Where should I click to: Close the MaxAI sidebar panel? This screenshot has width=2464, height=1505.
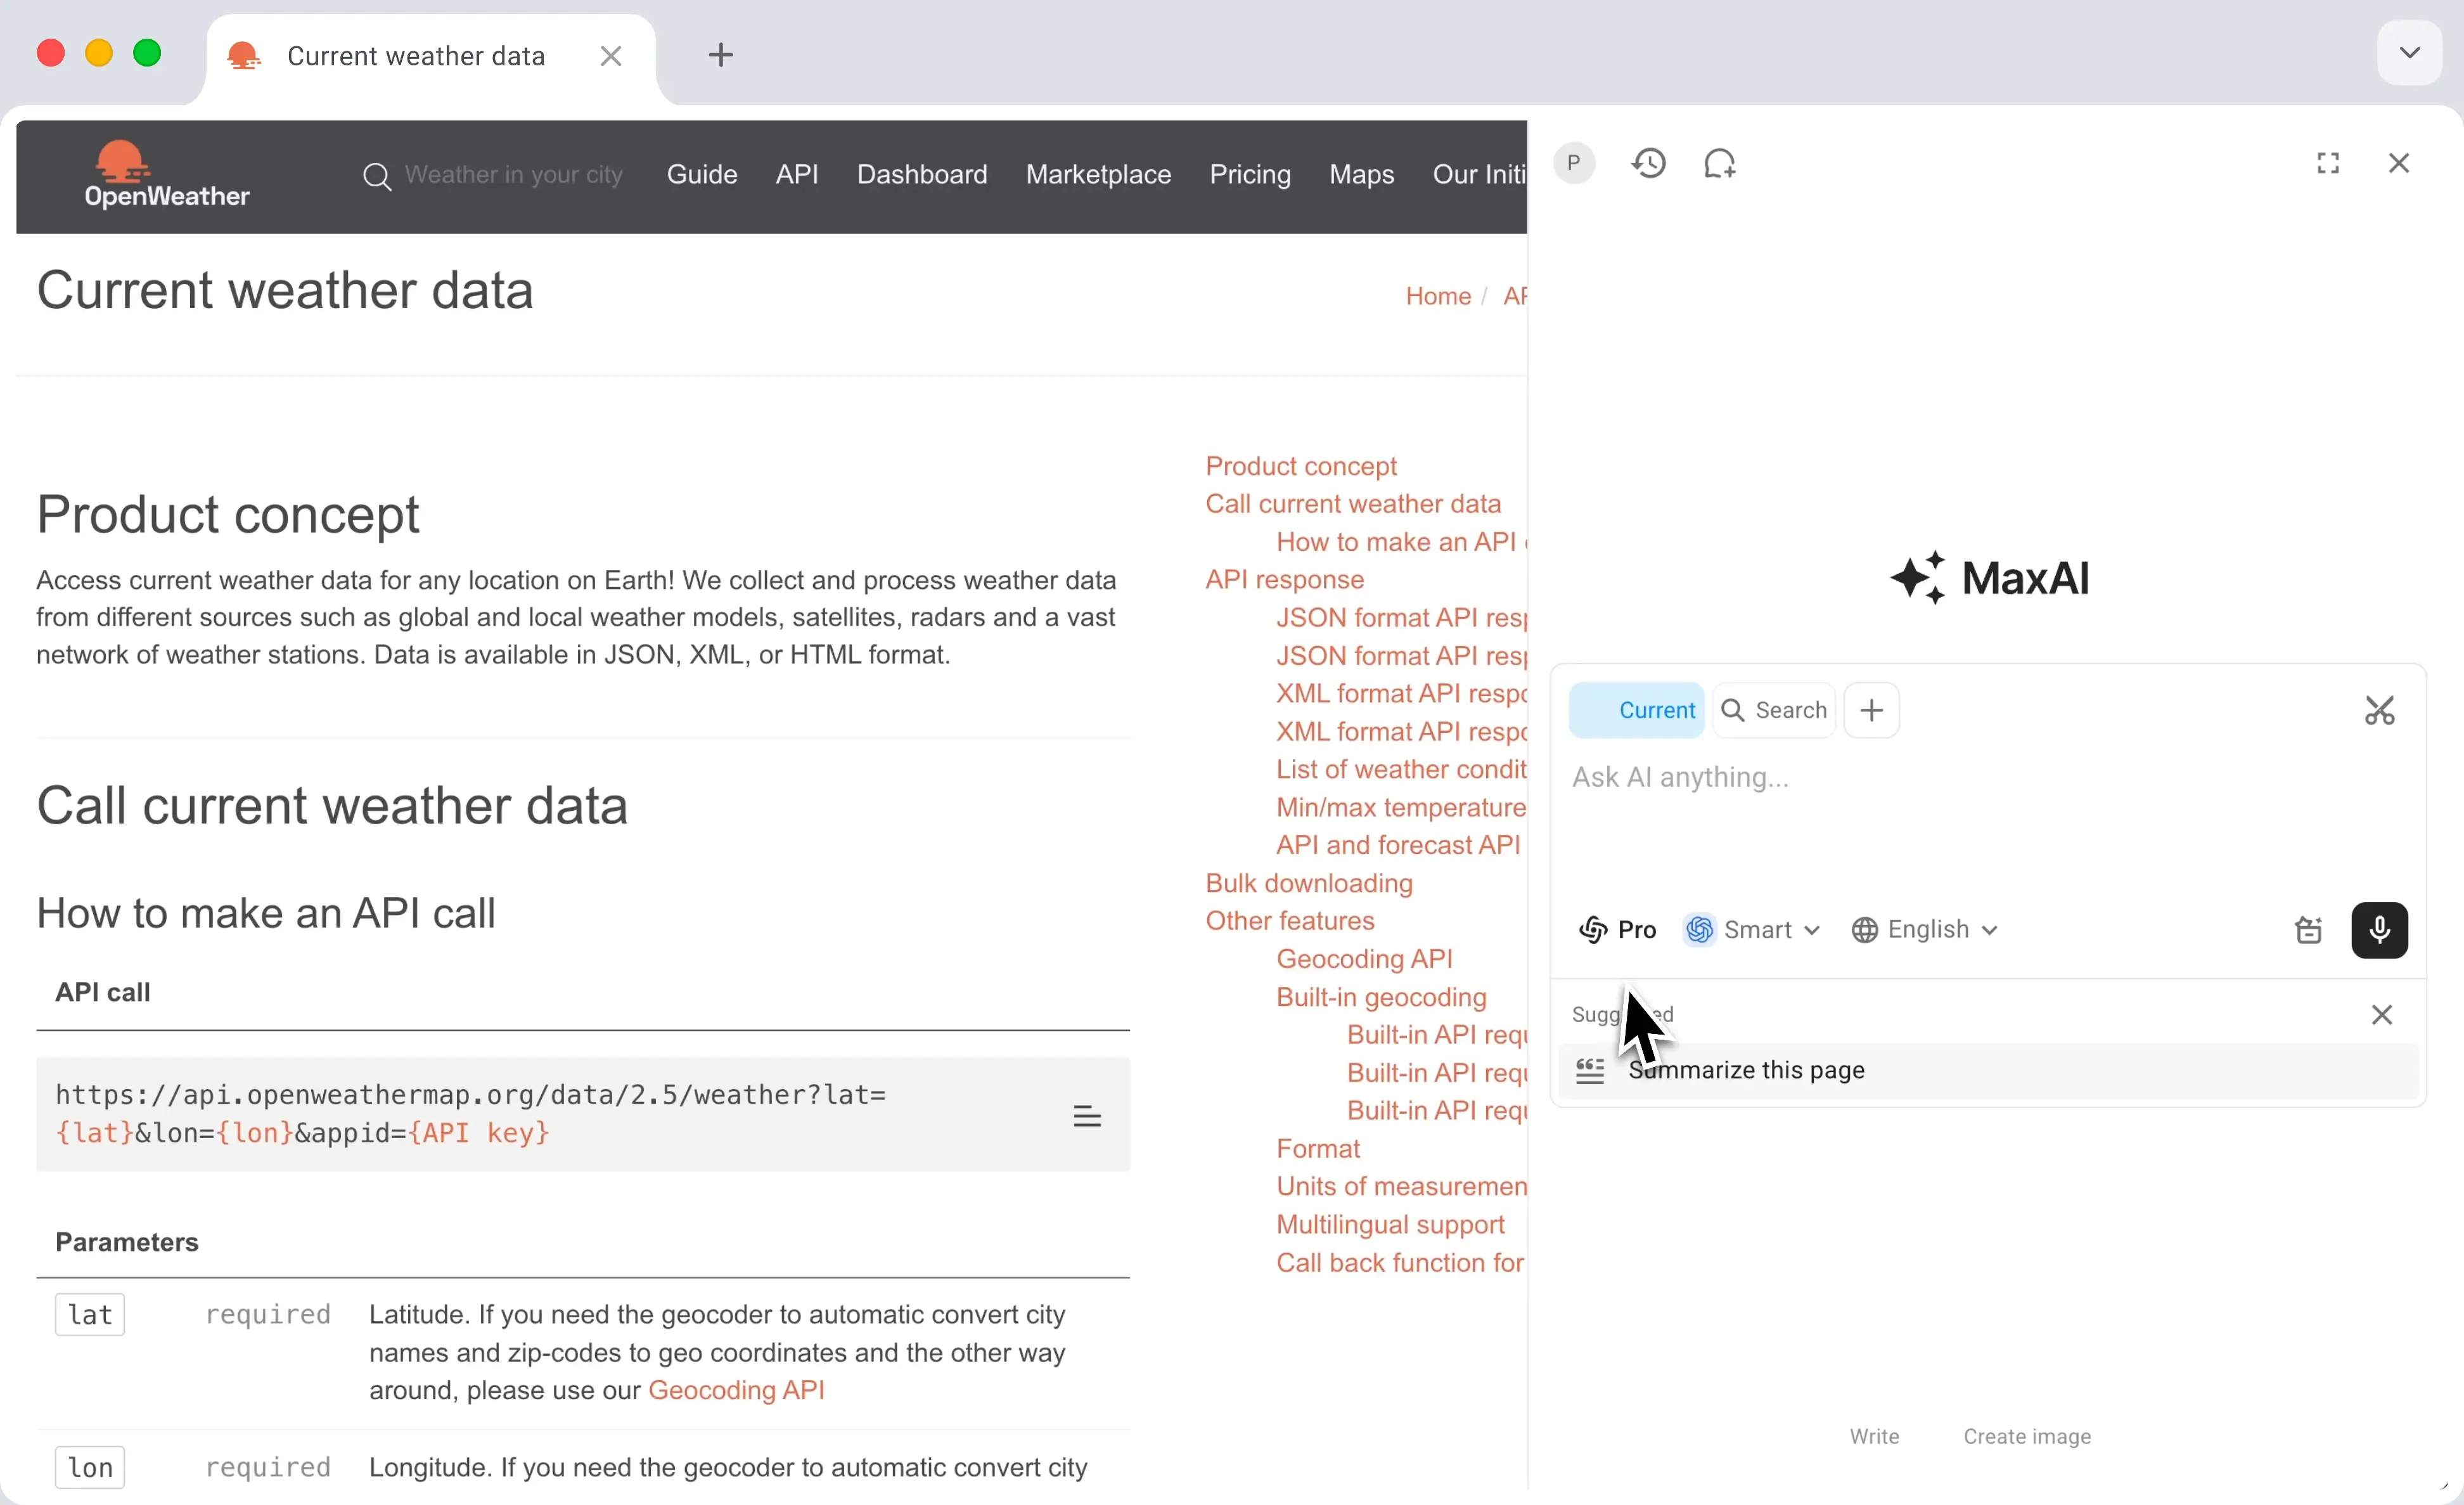tap(2399, 163)
